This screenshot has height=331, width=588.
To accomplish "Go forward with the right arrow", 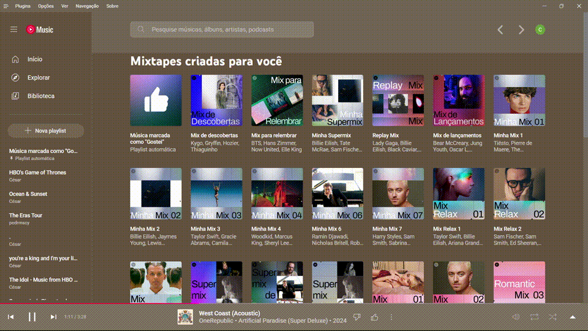I will (x=521, y=29).
